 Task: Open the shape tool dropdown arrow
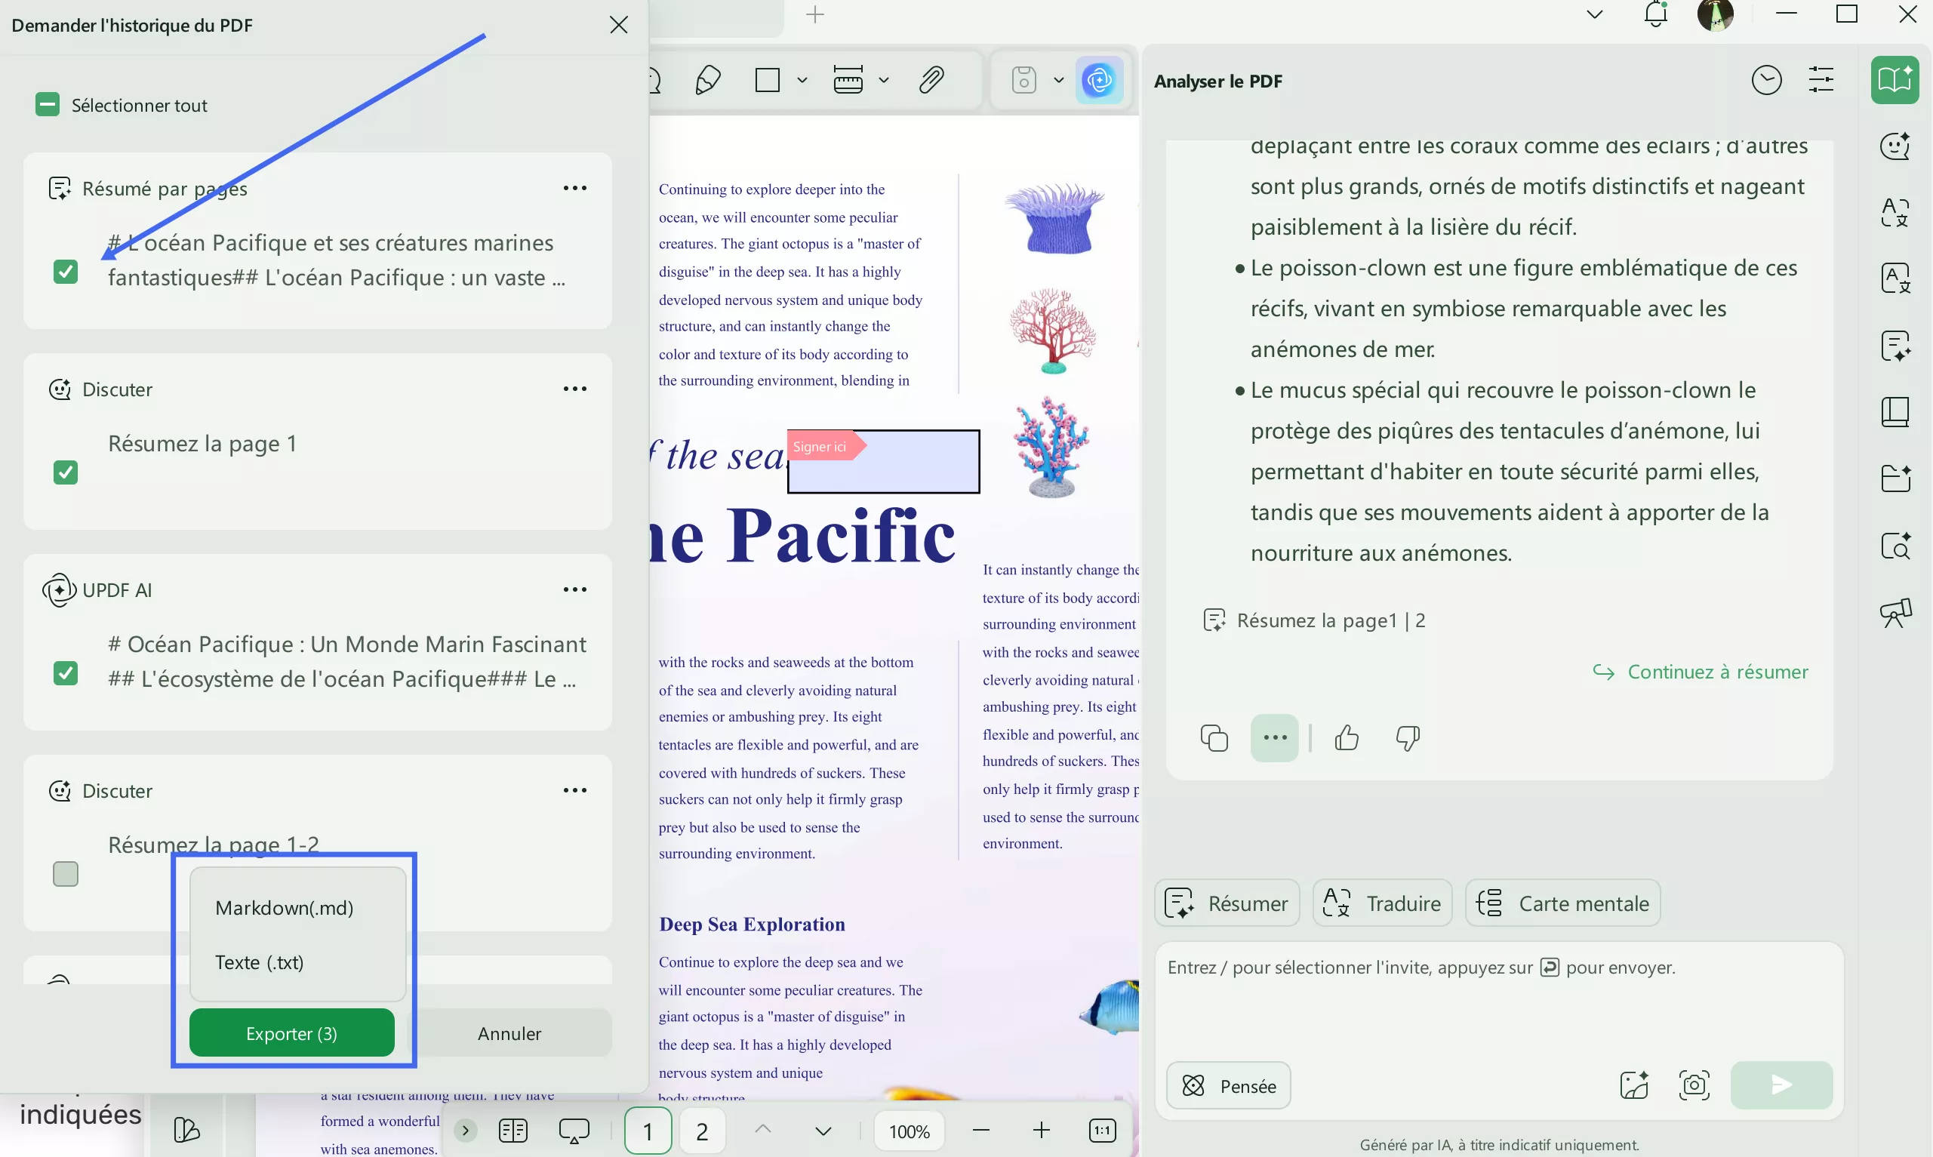point(803,79)
